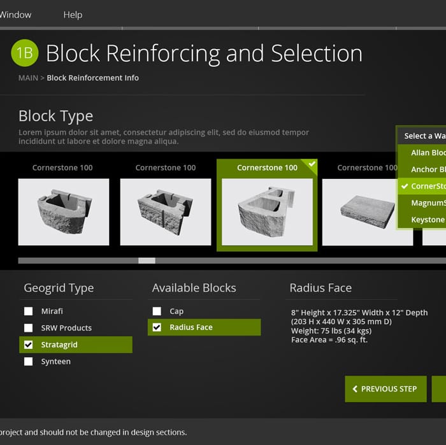Click the green 1B step badge
The width and height of the screenshot is (446, 445).
[25, 53]
